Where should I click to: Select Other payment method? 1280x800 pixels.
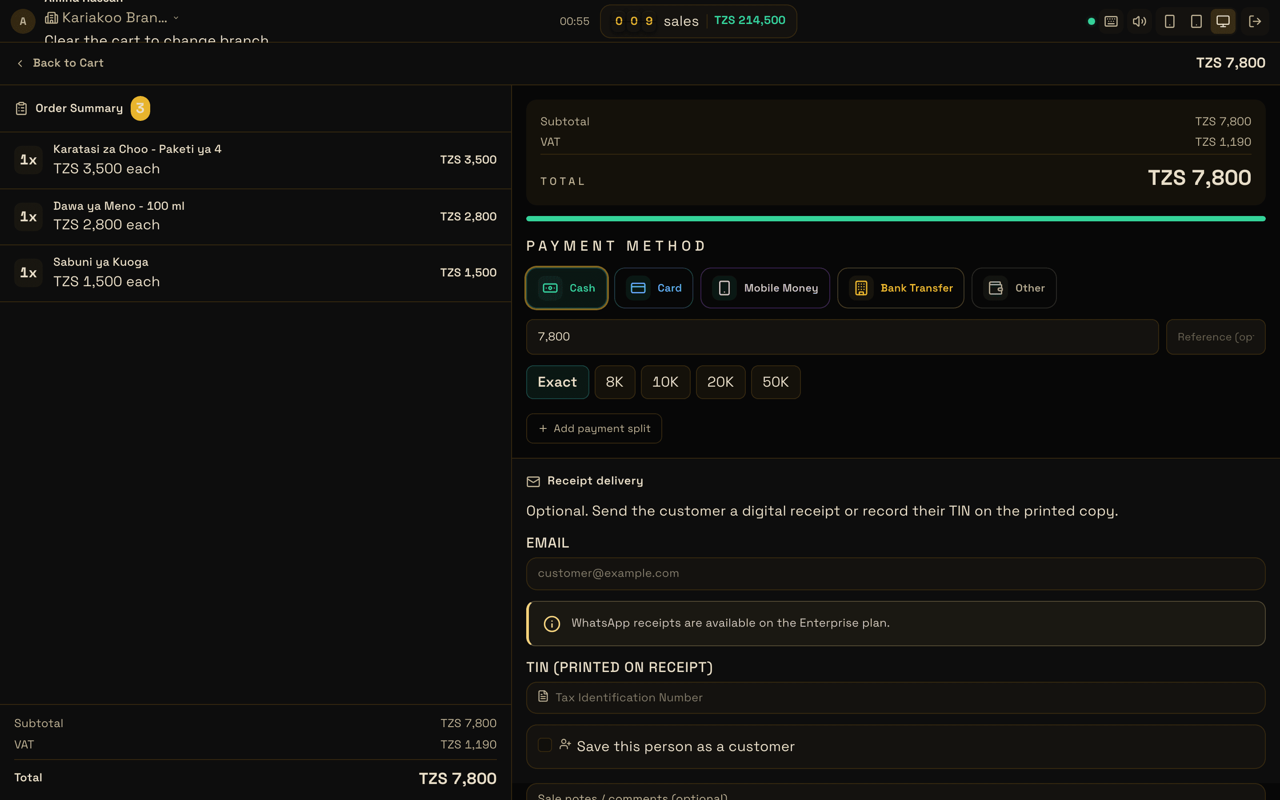1014,288
